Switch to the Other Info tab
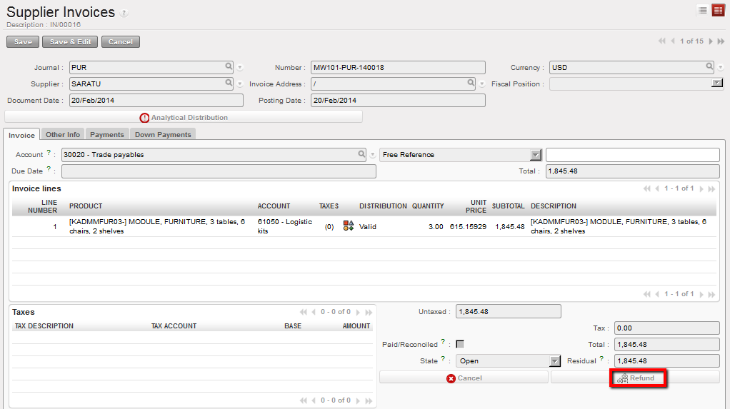730x409 pixels. (63, 134)
